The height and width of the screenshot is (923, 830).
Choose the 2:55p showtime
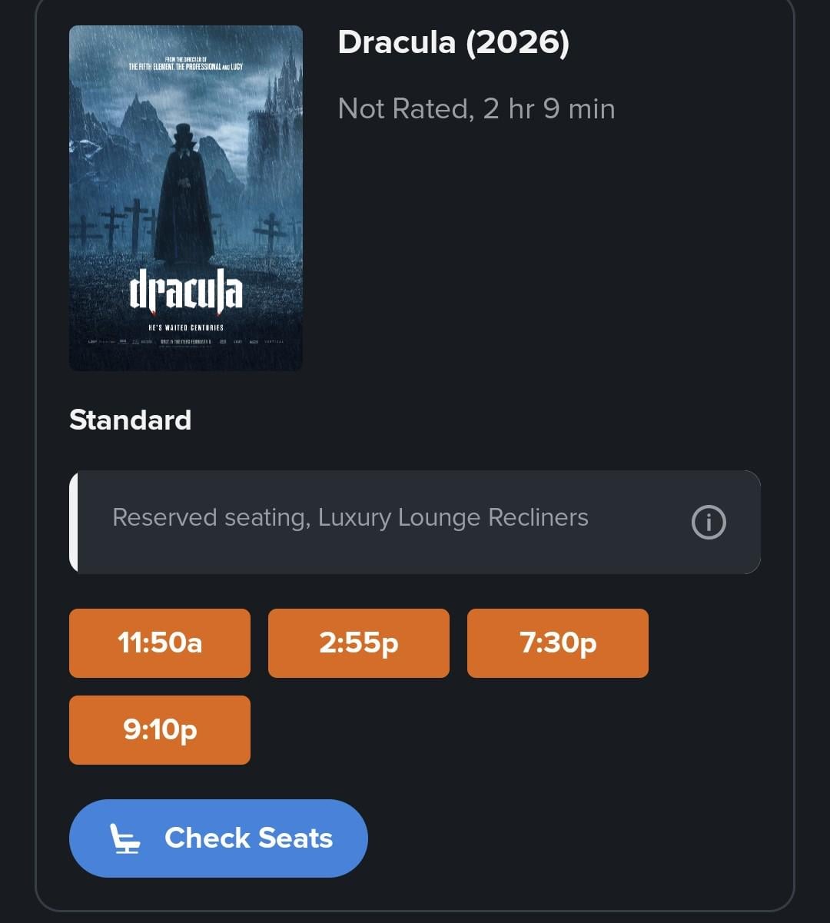tap(358, 643)
